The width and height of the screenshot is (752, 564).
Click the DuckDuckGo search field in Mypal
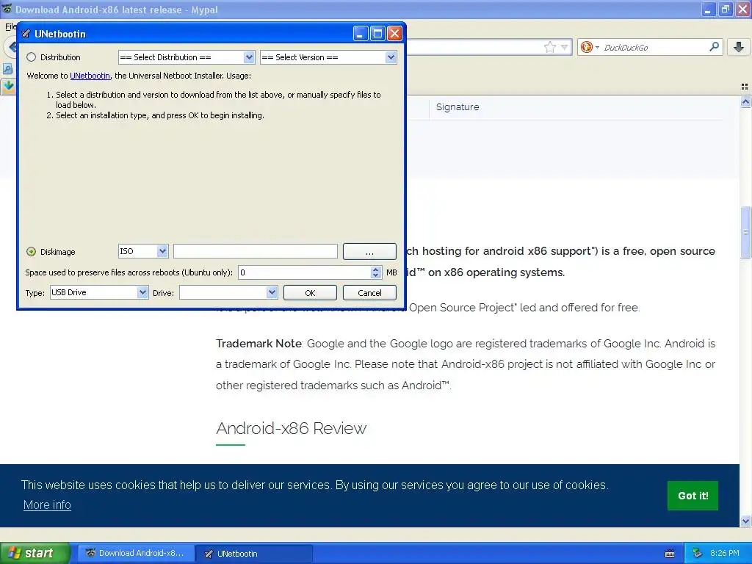[654, 48]
